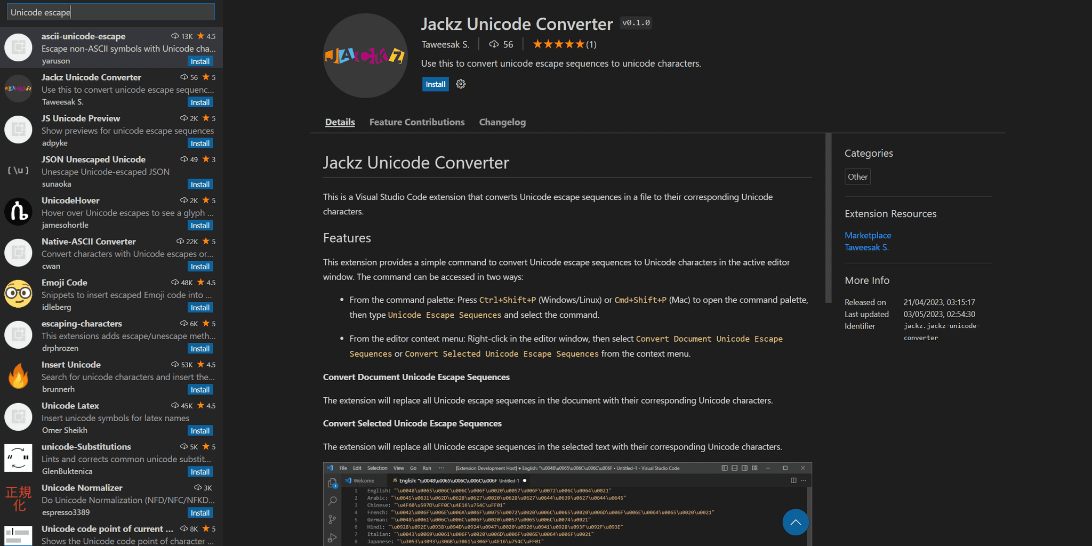Click the explorer icon in the embedded screenshot

332,483
